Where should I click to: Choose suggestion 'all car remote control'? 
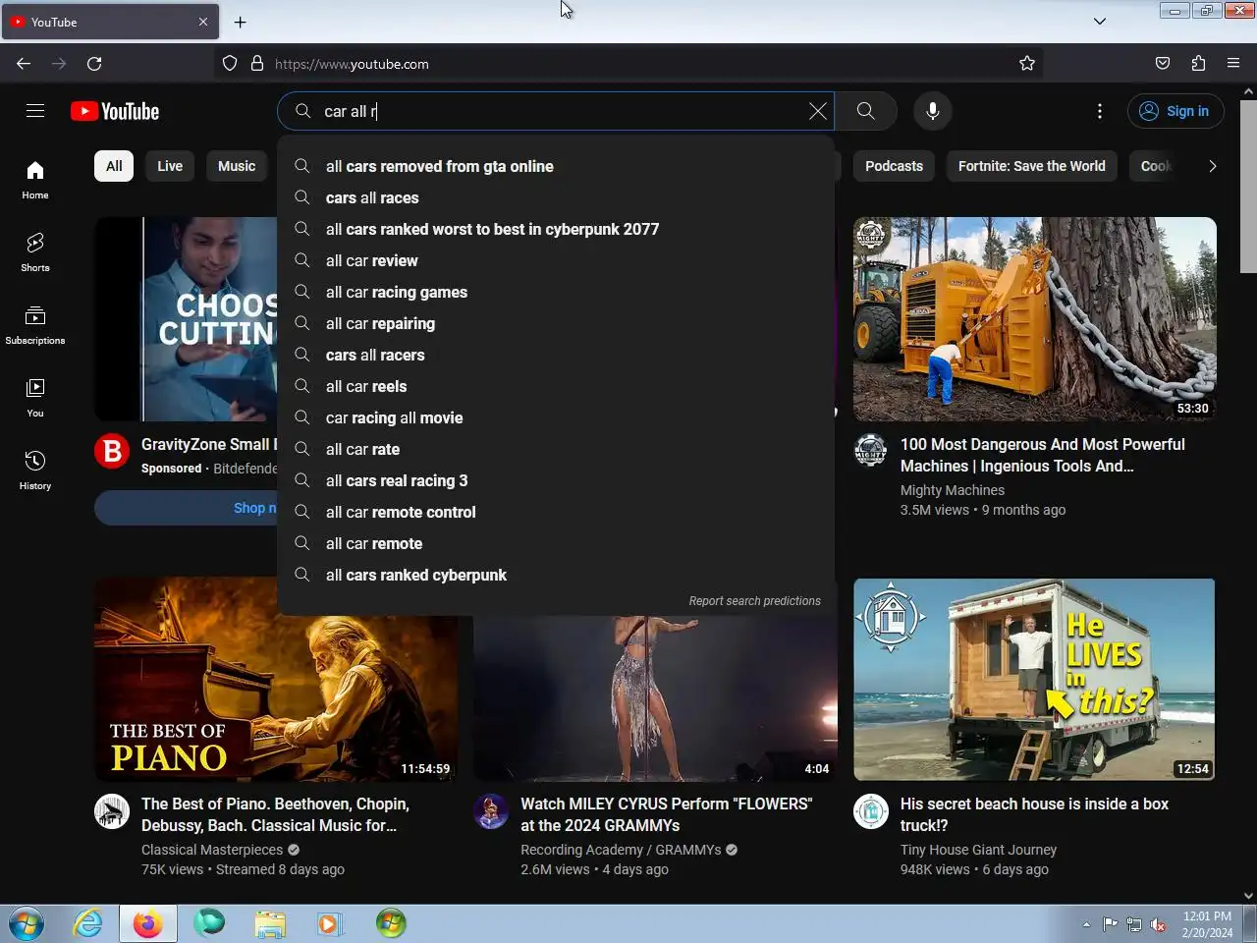(x=556, y=512)
